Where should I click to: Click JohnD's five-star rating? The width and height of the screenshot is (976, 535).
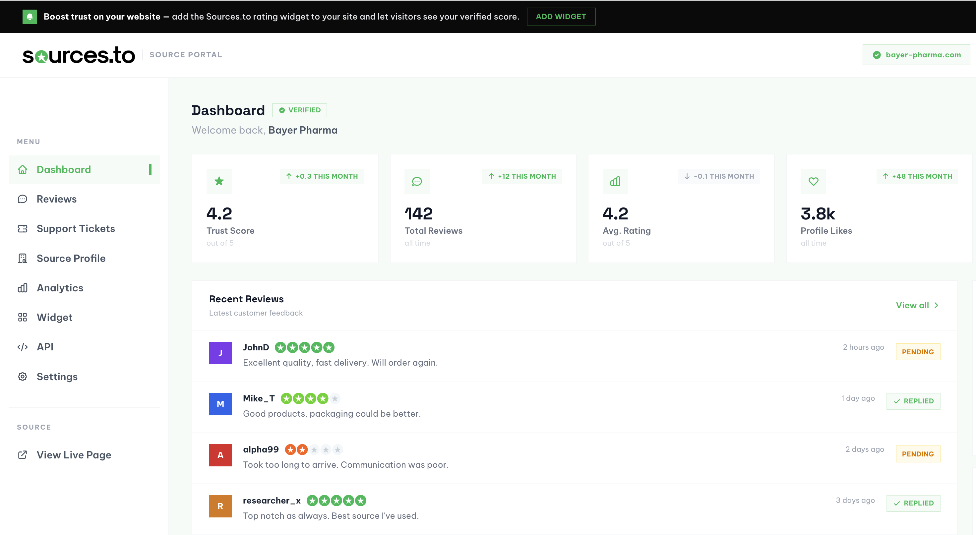pyautogui.click(x=305, y=347)
